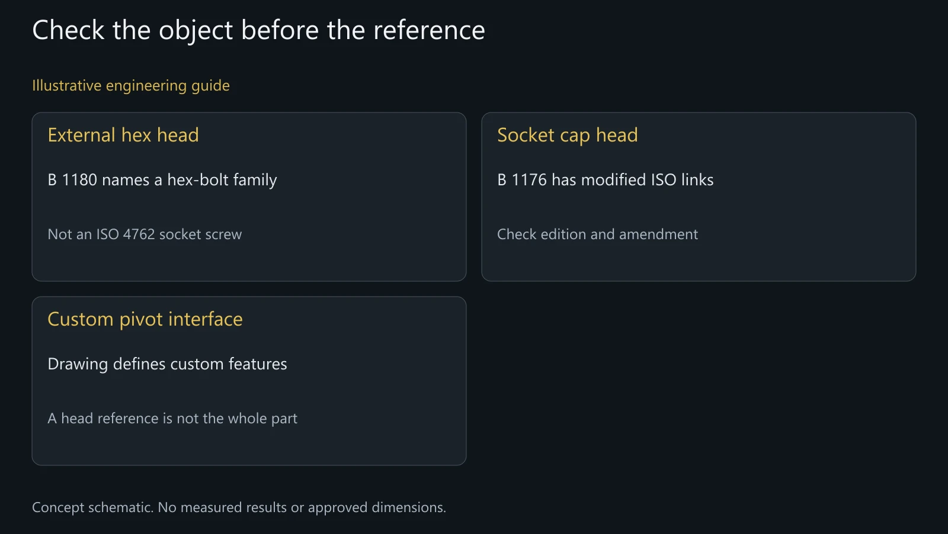The image size is (948, 534).
Task: Click 'A head reference is not the whole part'
Action: 172,419
